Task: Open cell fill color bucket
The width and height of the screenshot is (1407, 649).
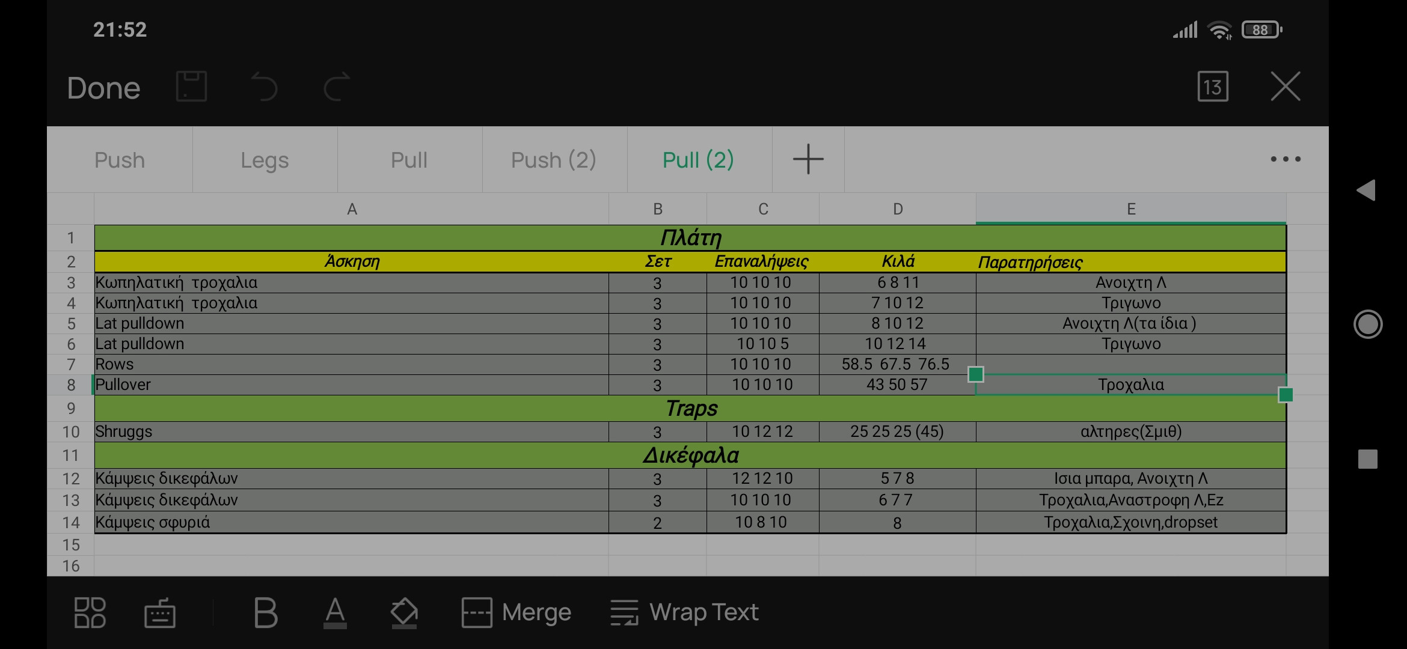Action: tap(404, 613)
